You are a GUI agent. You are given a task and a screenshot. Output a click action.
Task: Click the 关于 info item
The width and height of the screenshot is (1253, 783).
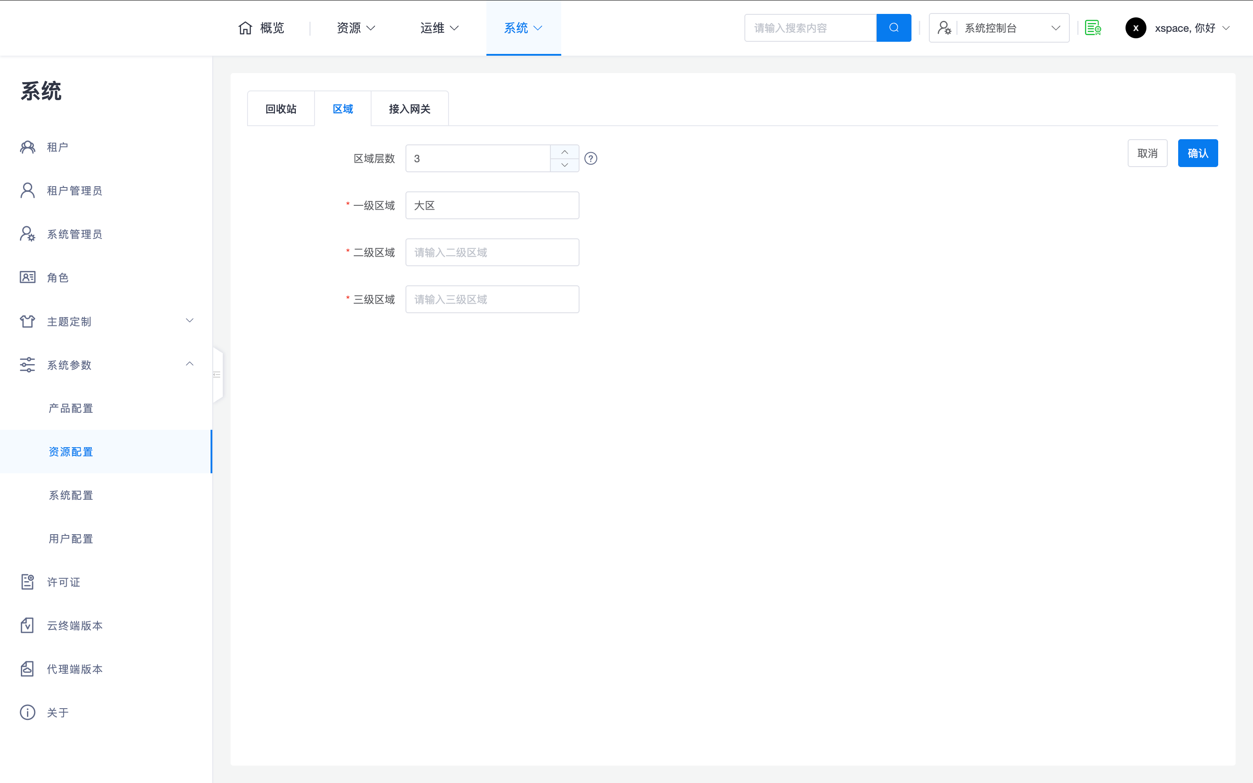click(x=57, y=713)
